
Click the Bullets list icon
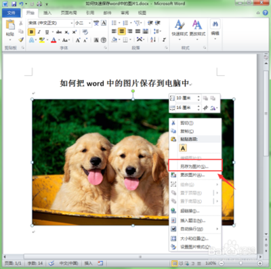[114, 23]
